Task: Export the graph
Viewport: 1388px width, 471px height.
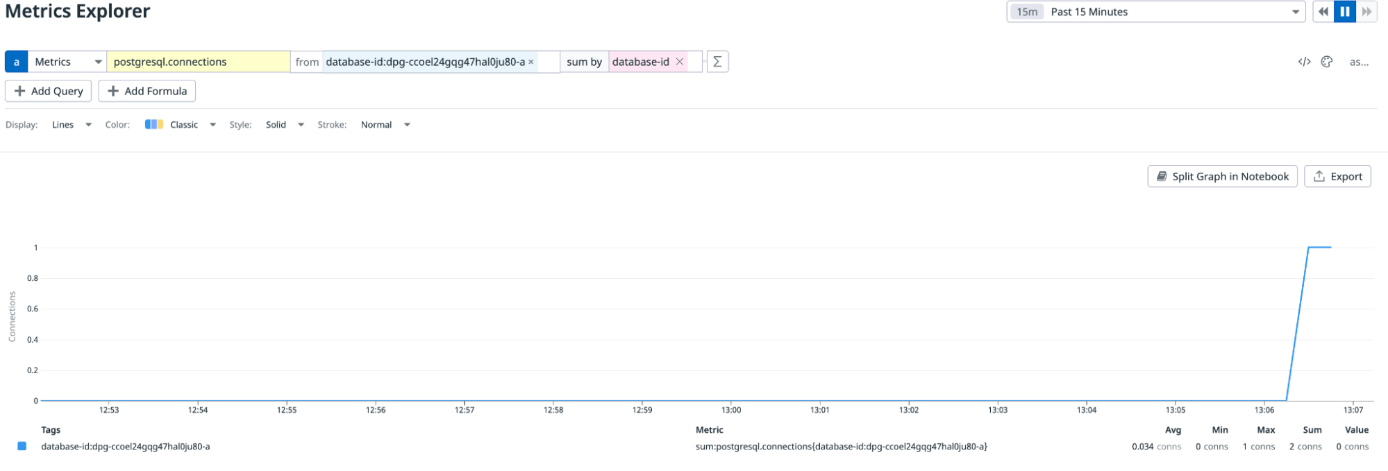Action: 1337,176
